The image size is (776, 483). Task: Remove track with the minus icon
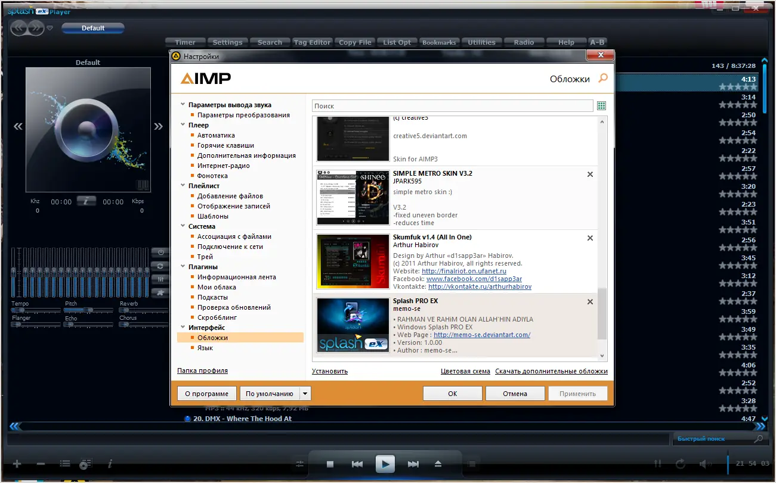[41, 464]
